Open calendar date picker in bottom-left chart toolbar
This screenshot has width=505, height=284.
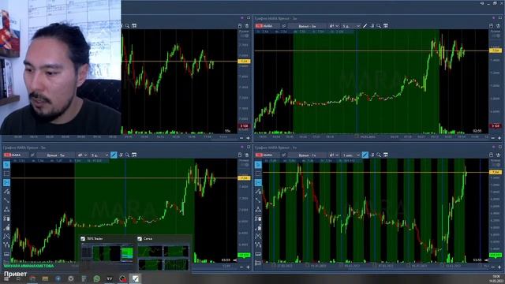[x=134, y=155]
